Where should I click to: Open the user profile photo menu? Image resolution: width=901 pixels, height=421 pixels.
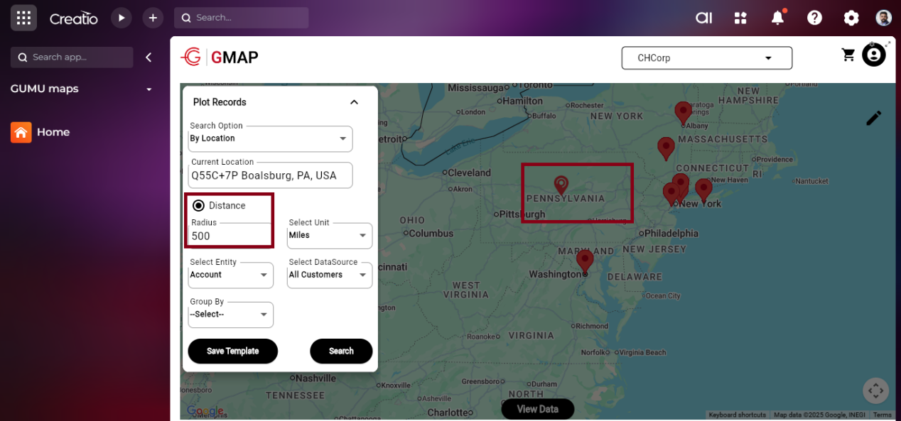[883, 18]
